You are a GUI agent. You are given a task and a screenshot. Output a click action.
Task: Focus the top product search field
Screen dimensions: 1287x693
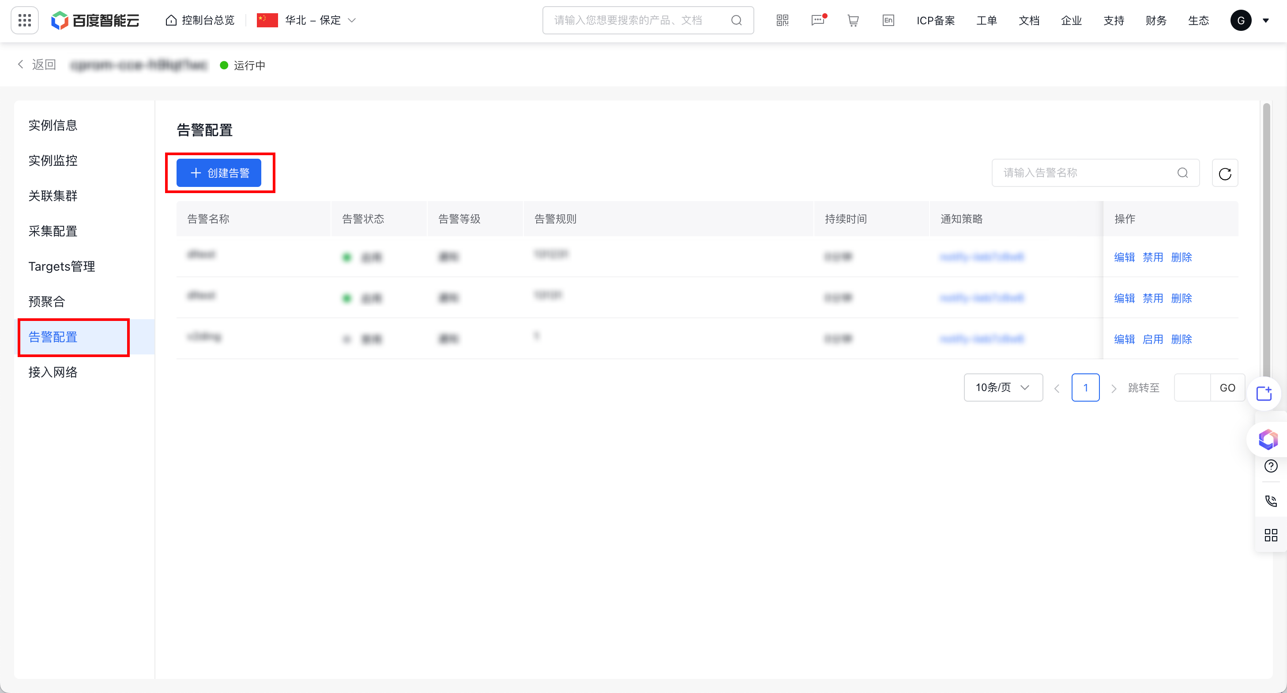point(648,20)
